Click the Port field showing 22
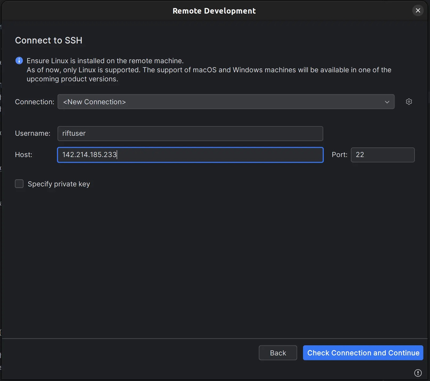This screenshot has width=430, height=381. [382, 155]
